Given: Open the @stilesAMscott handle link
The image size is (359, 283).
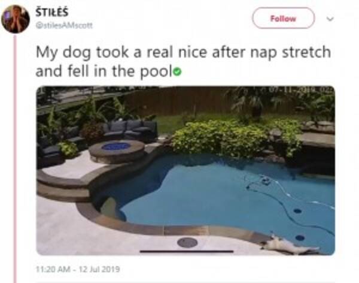Looking at the screenshot, I should coord(65,25).
